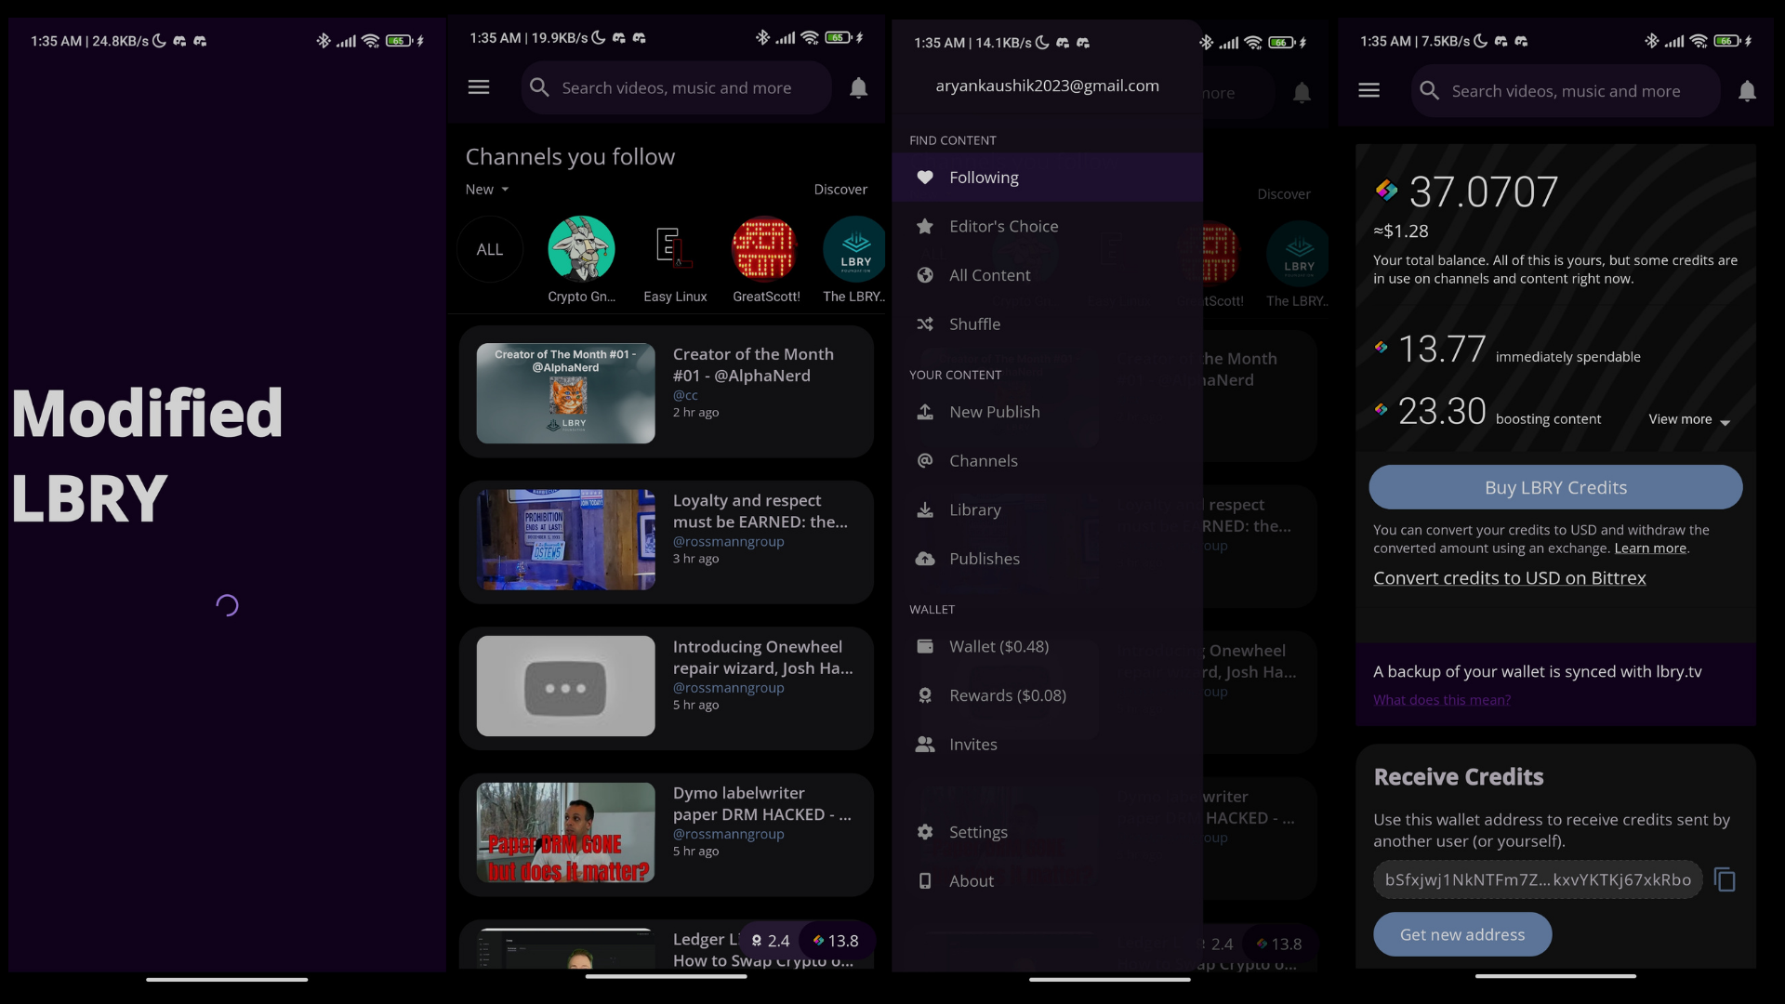Screen dimensions: 1785x1004
Task: Select New Publish in drawer
Action: (1047, 412)
